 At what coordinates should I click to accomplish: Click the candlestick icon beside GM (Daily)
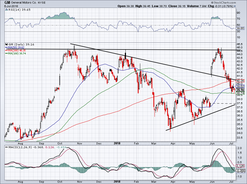[x=7, y=44]
